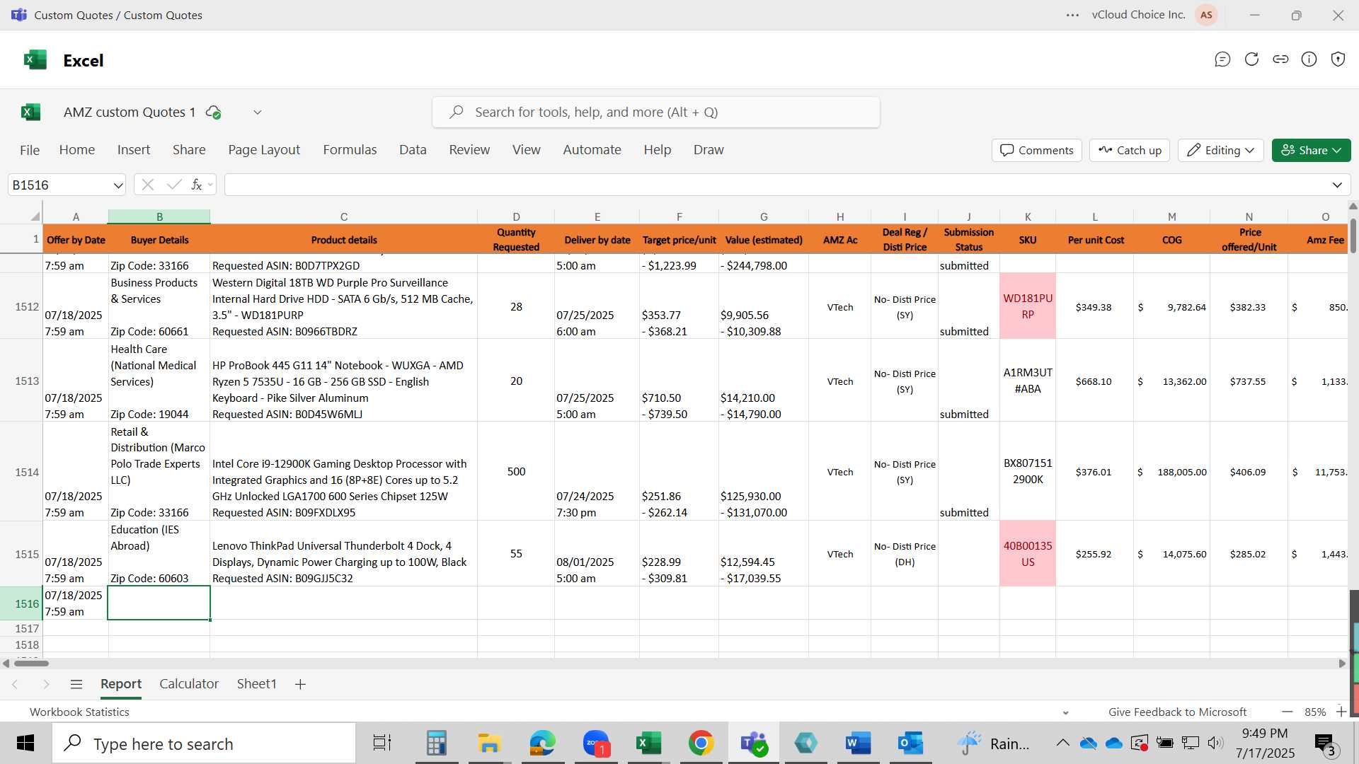This screenshot has width=1359, height=764.
Task: Open Calculator app from taskbar
Action: (436, 743)
